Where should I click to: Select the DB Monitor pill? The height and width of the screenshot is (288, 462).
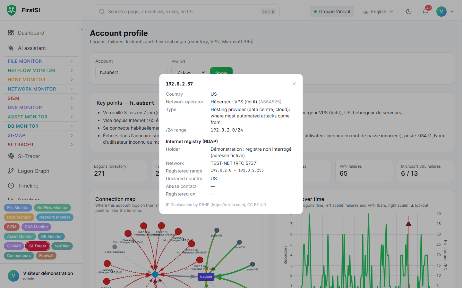[x=51, y=236]
